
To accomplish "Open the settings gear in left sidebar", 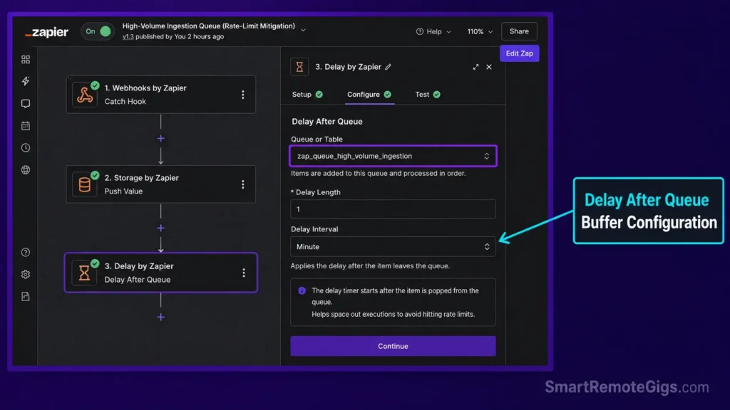I will [26, 274].
